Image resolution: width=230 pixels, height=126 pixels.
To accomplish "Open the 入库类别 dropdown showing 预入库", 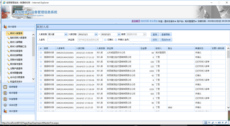I will click(66, 34).
